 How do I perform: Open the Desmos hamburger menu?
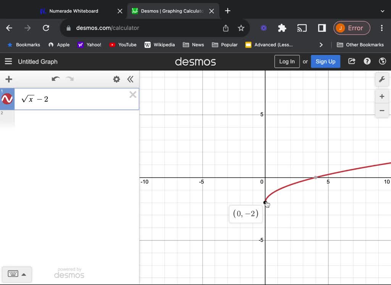pyautogui.click(x=8, y=62)
